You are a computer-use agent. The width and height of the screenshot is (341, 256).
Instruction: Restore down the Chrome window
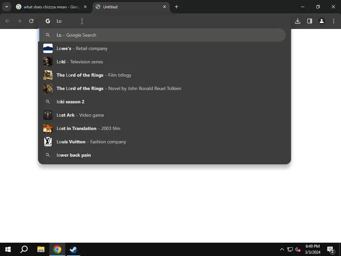point(318,7)
